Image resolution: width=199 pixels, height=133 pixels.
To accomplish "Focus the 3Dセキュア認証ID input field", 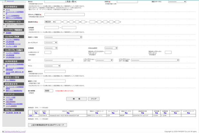I will [x=65, y=15].
